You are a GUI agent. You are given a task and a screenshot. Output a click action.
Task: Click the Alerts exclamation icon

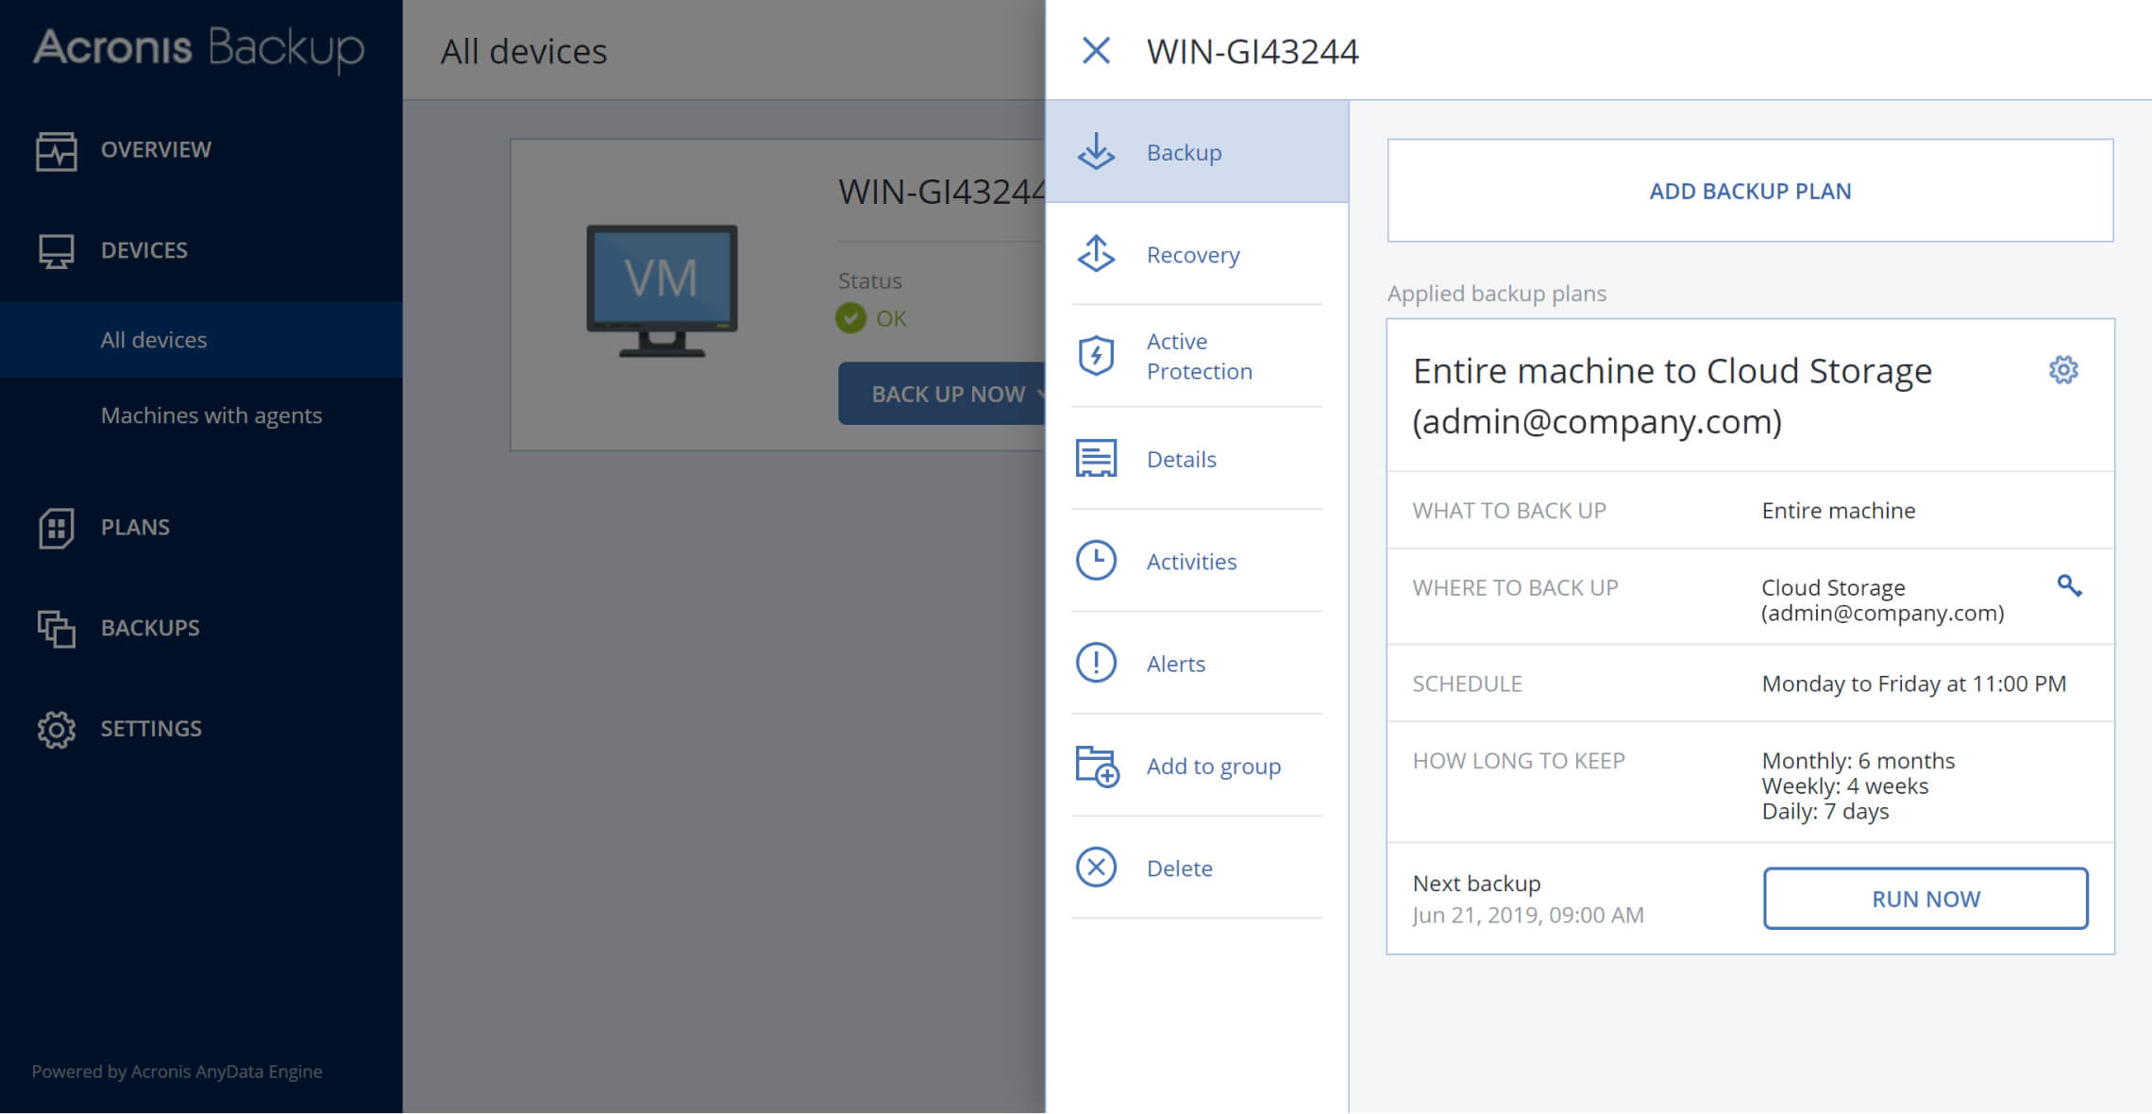pos(1096,663)
